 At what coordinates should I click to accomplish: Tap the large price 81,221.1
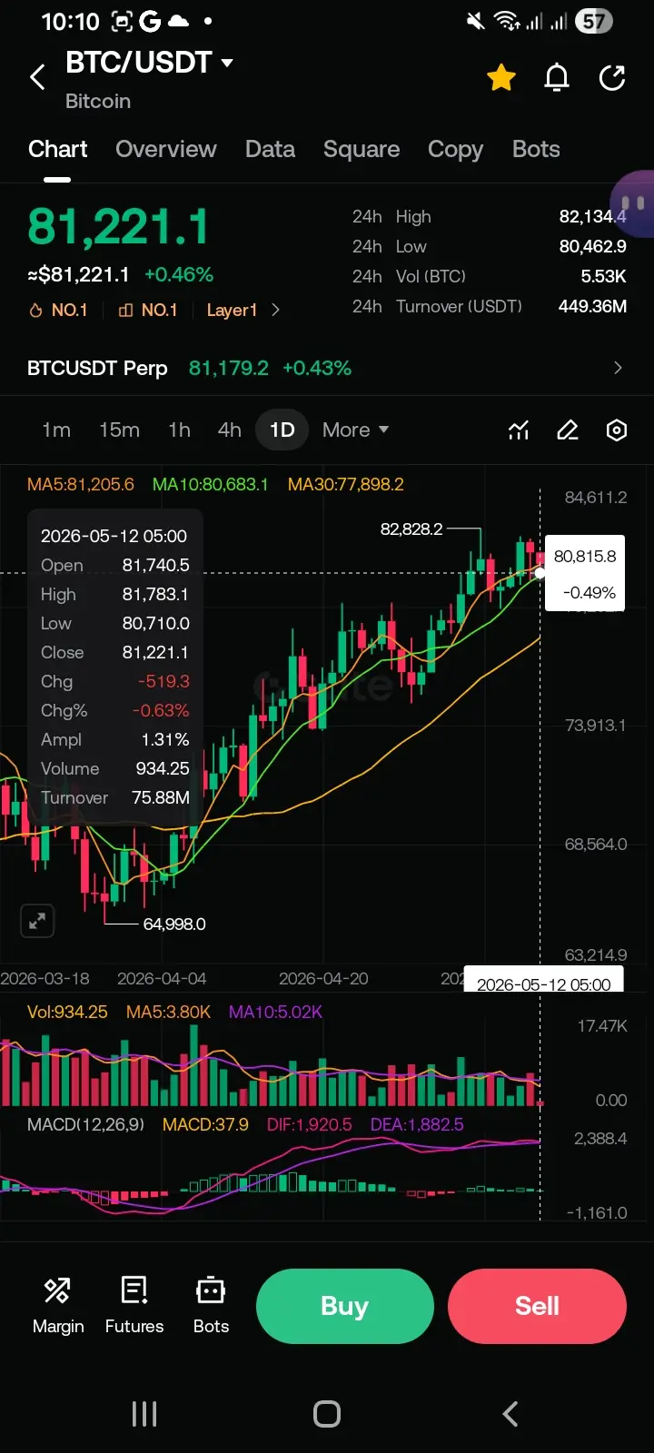118,226
